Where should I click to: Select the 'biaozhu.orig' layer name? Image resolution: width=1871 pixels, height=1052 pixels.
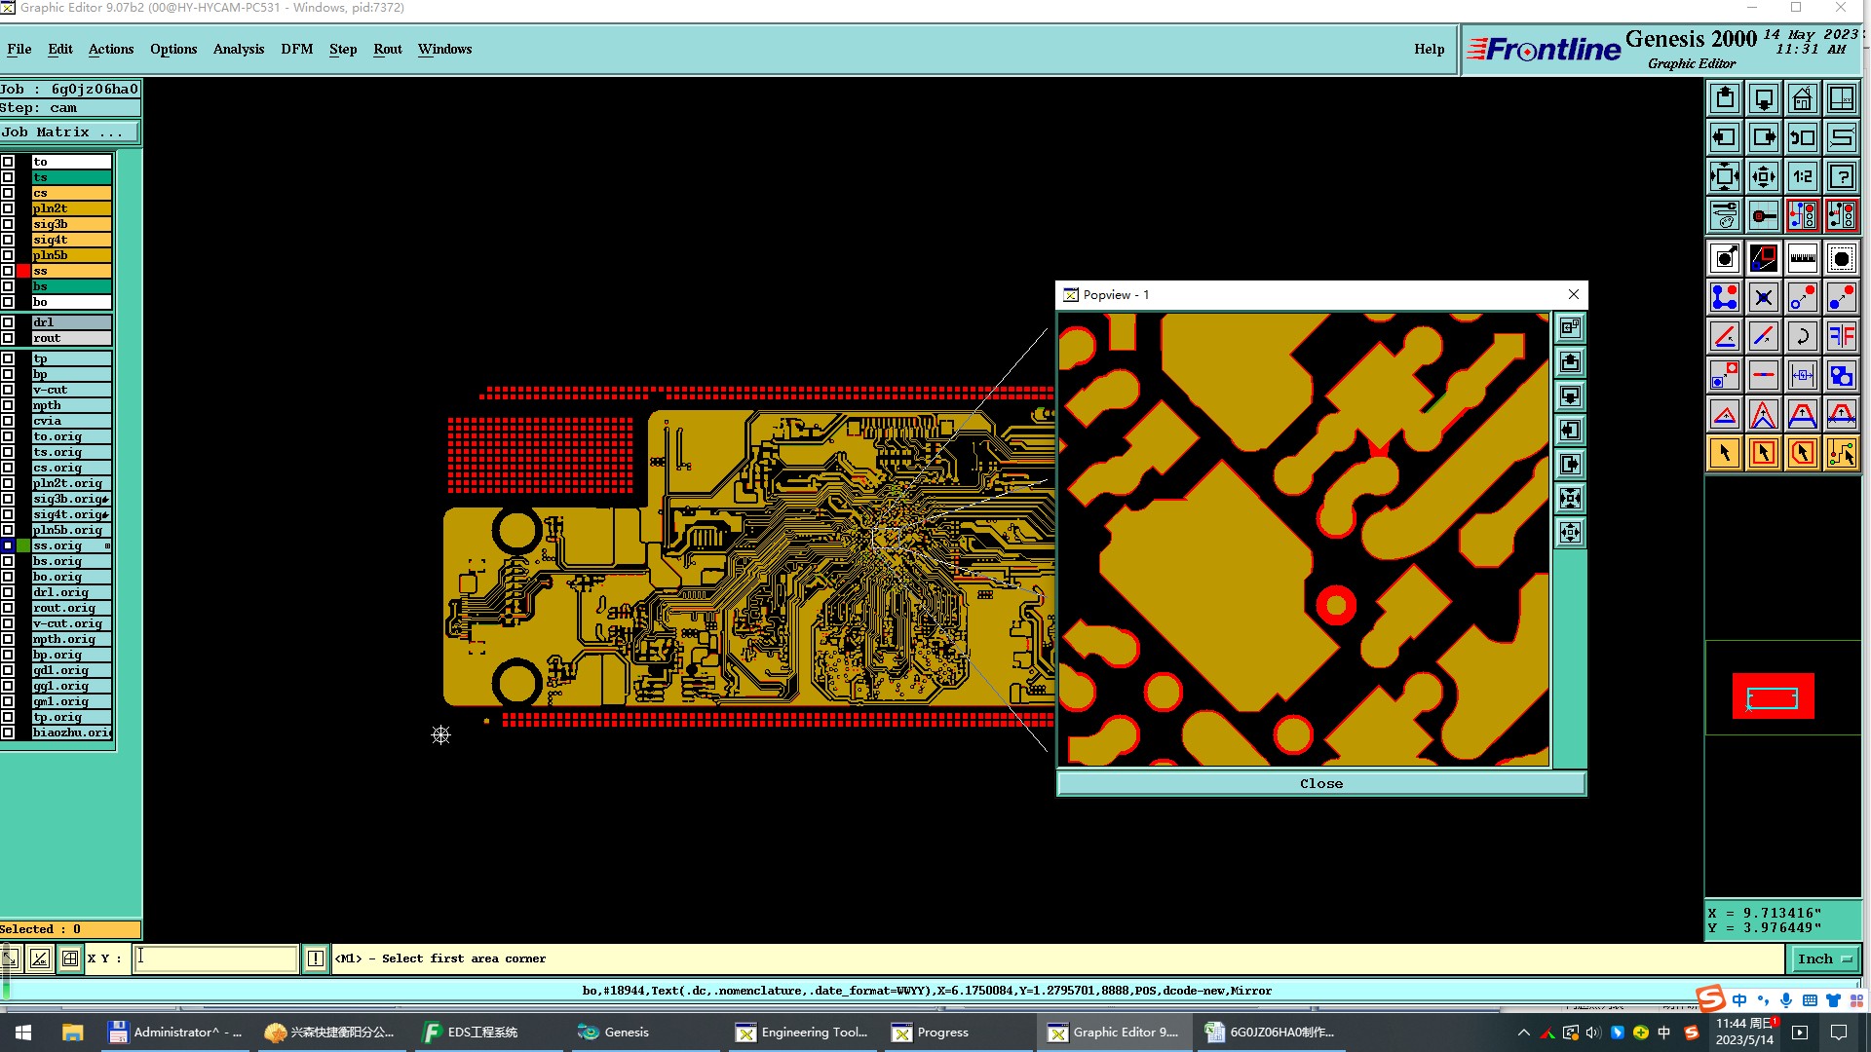[71, 733]
